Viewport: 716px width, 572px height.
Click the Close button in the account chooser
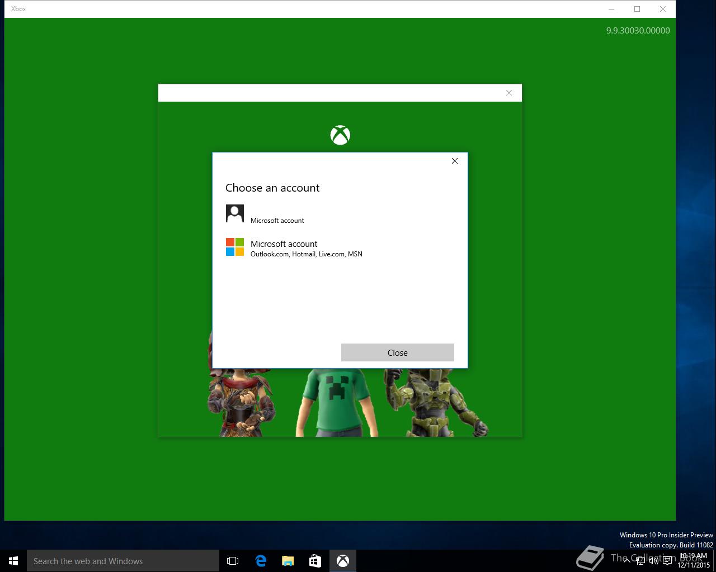pos(398,352)
